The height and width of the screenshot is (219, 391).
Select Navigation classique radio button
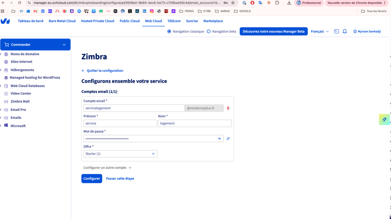[169, 31]
